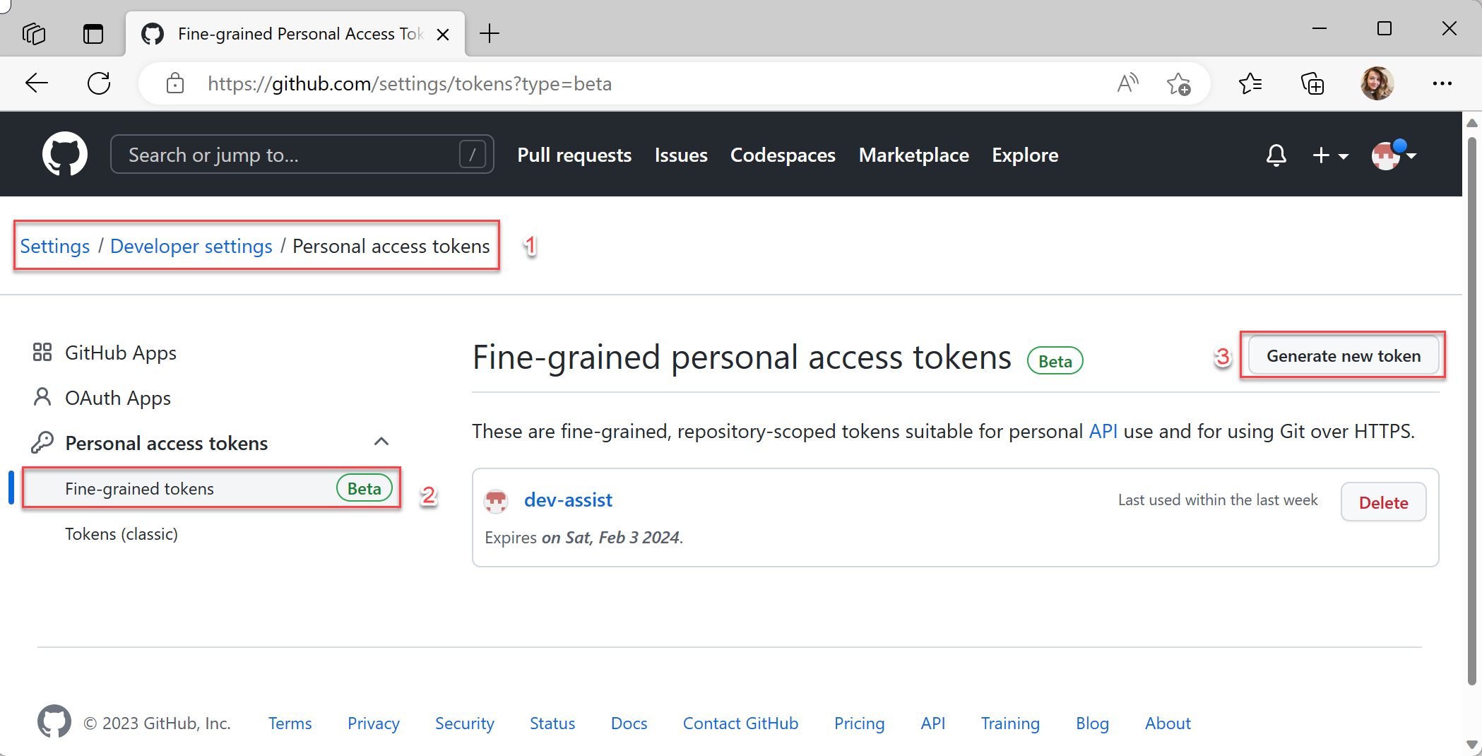This screenshot has width=1482, height=756.
Task: Focus the Search or jump to field
Action: click(x=302, y=154)
